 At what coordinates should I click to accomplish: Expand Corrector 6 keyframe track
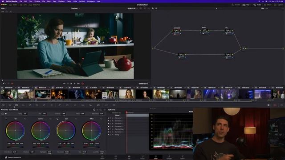(114, 132)
